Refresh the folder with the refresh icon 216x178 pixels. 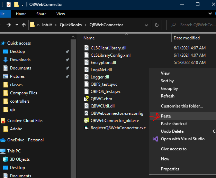[x=156, y=25]
